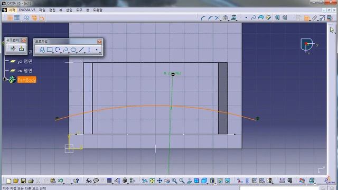Select PartBody in the tree
The image size is (338, 190).
pos(27,80)
